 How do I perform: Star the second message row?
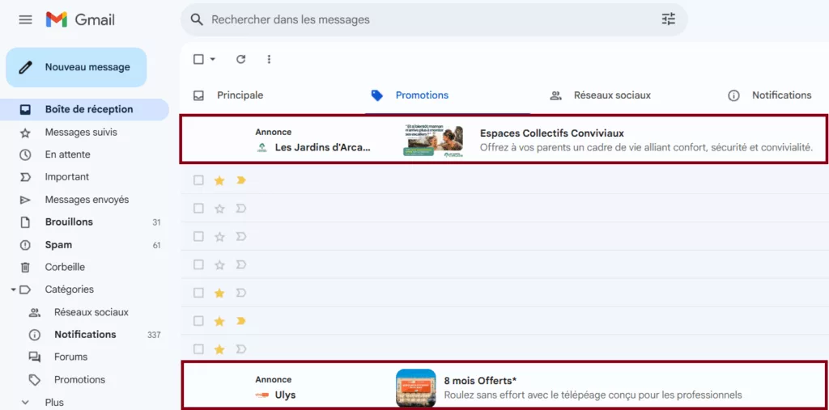click(x=219, y=209)
